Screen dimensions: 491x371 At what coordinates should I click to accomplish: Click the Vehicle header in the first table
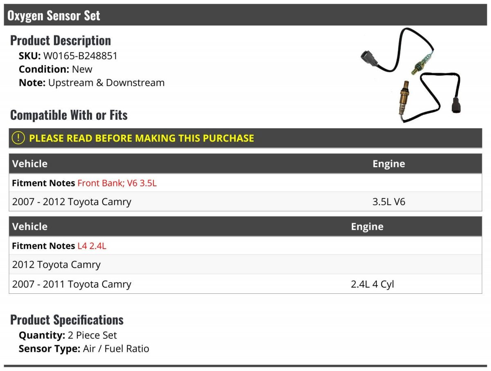[30, 164]
